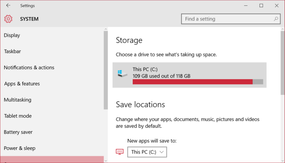Select Notifications & actions

29,68
